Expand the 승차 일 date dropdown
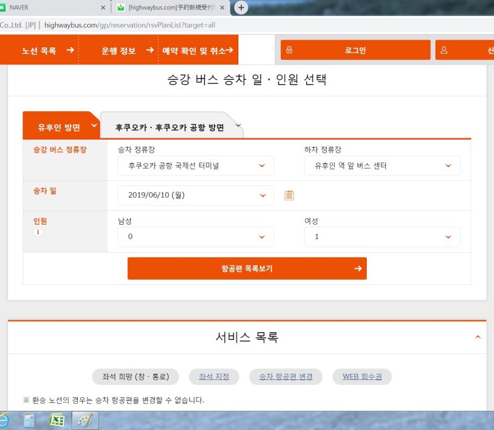 coord(196,195)
